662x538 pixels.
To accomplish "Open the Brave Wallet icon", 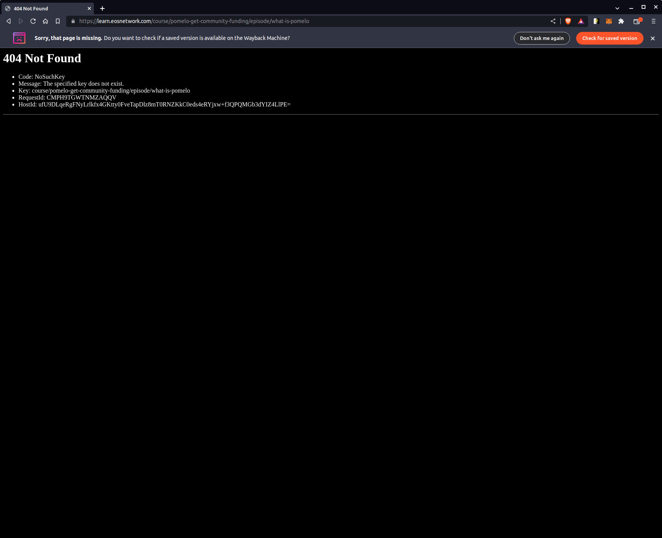I will [x=637, y=21].
